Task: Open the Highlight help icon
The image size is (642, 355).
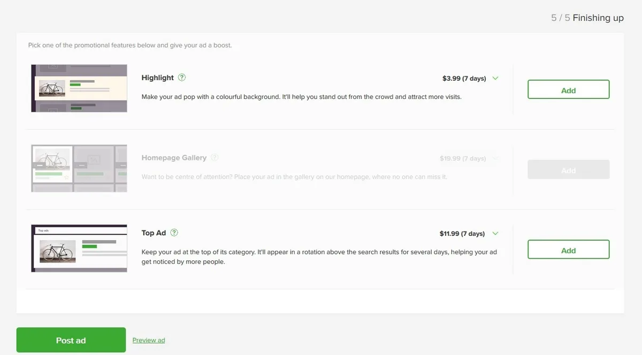Action: tap(181, 78)
